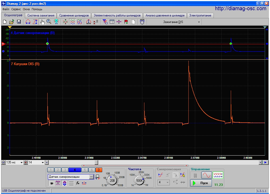
Task: Click the grayed report page icon
Action: 133,22
